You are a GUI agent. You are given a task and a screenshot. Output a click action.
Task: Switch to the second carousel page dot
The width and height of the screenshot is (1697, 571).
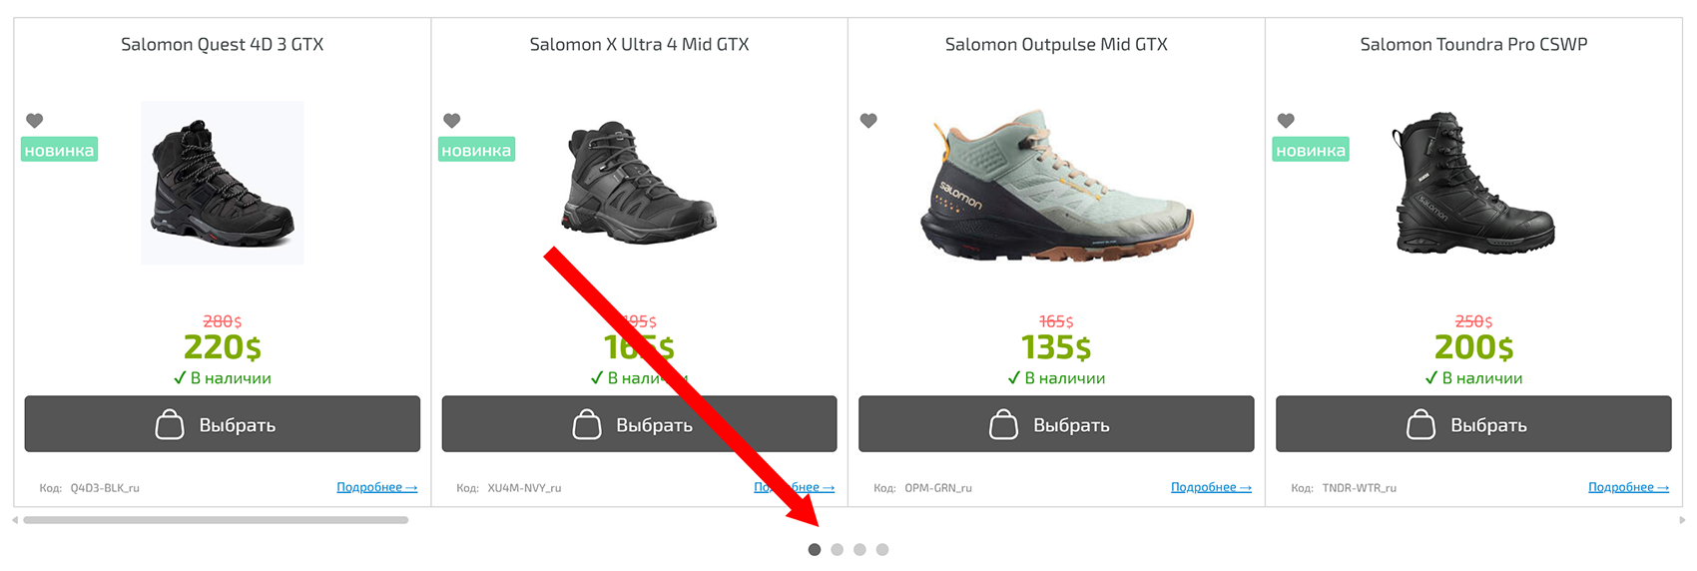[838, 550]
